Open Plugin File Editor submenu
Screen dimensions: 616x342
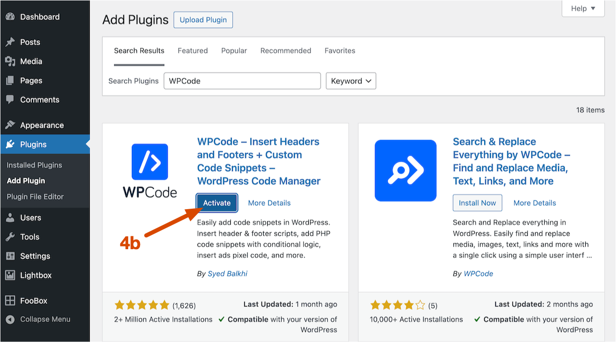click(x=35, y=196)
